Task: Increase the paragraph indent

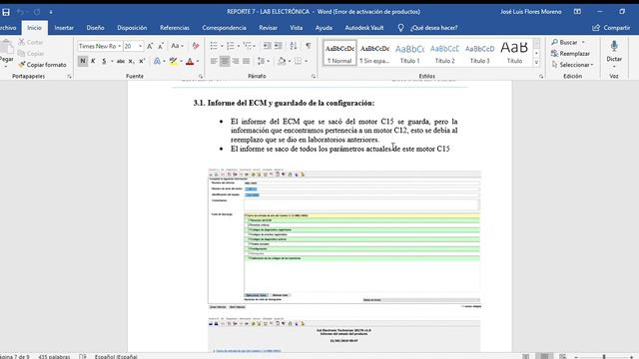Action: click(279, 46)
